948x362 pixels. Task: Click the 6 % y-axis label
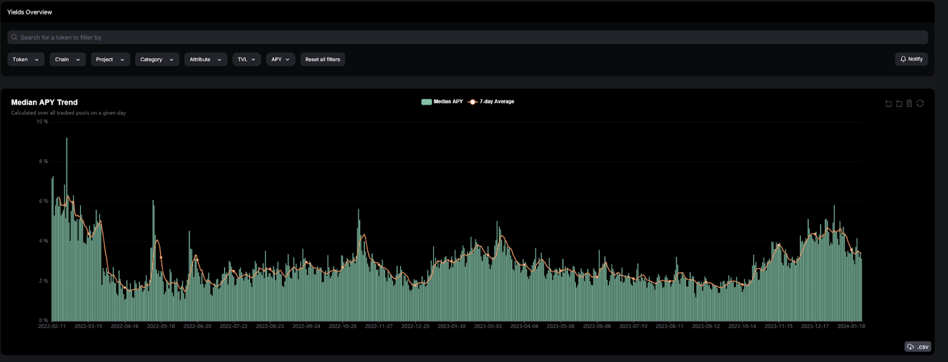point(43,201)
